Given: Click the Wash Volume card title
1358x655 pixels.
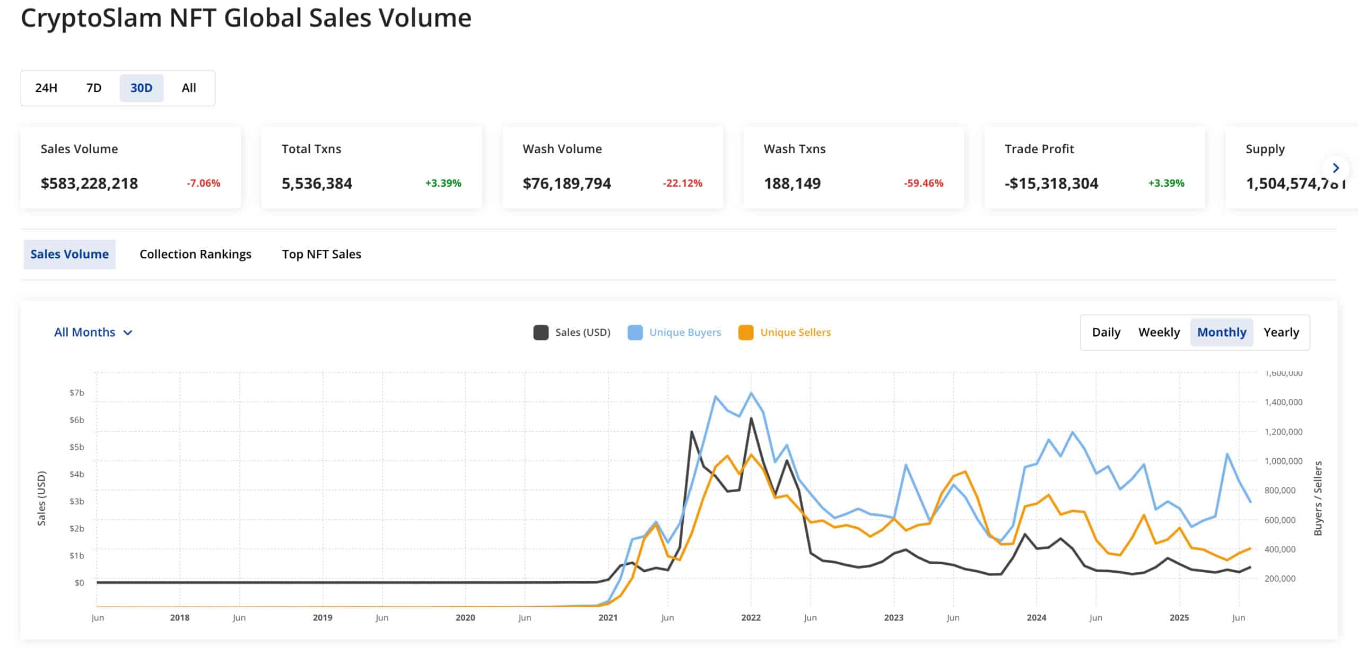Looking at the screenshot, I should coord(562,149).
